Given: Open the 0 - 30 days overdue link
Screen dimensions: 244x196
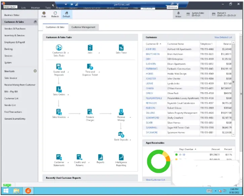Looking at the screenshot, I should coord(182,155).
